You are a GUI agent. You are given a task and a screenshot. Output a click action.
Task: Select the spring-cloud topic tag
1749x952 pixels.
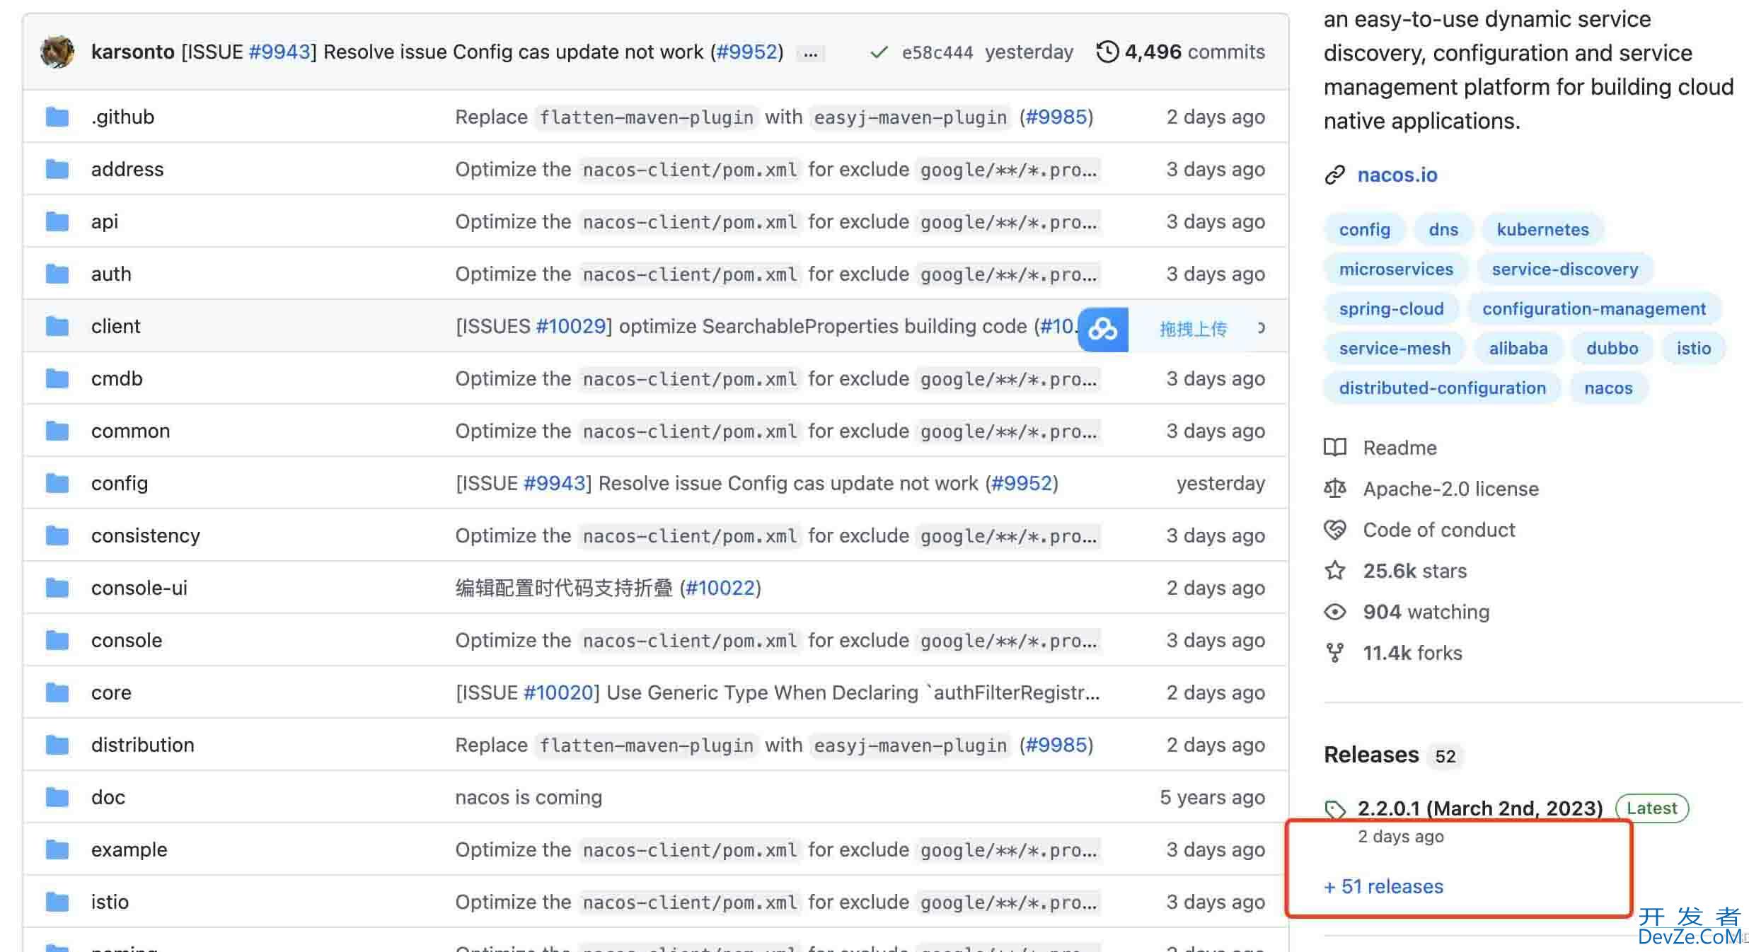pos(1391,308)
